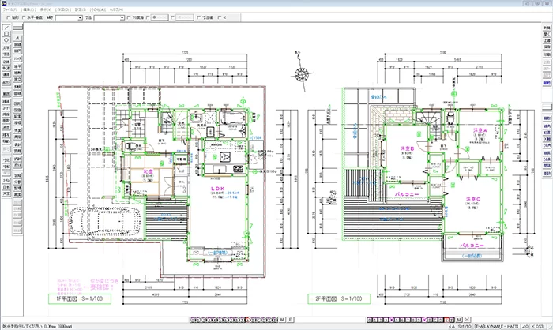Expand the 寸法 length dropdown

click(130, 16)
